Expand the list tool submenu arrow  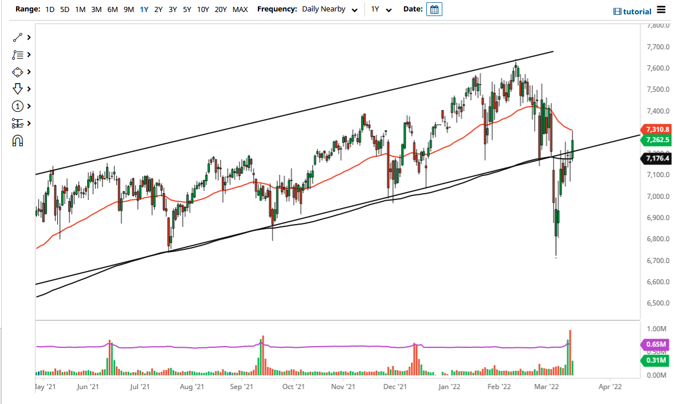point(29,54)
